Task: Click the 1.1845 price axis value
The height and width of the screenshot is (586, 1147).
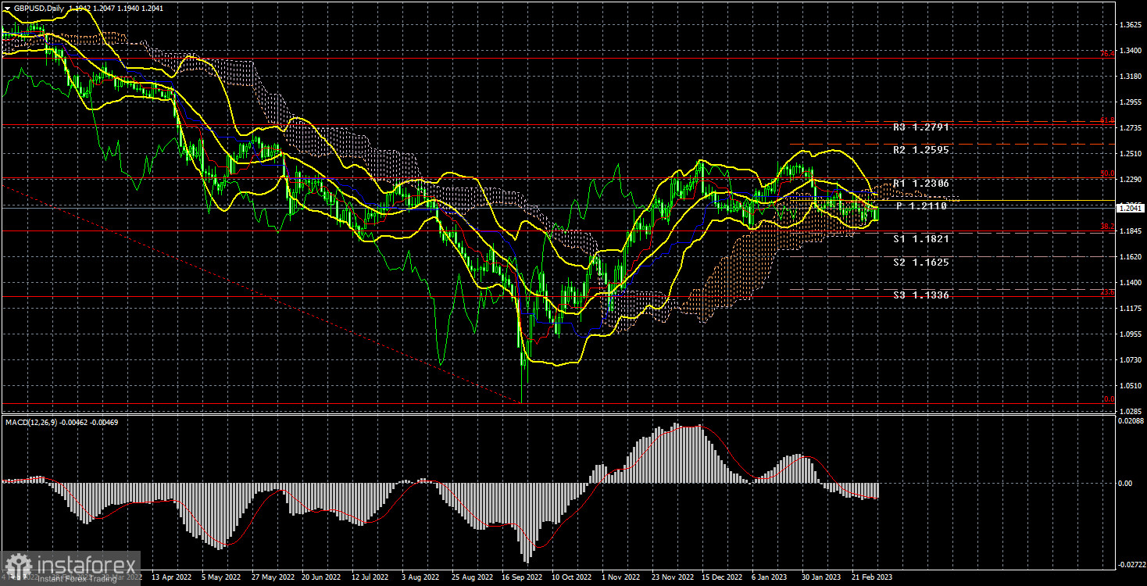Action: pyautogui.click(x=1130, y=231)
